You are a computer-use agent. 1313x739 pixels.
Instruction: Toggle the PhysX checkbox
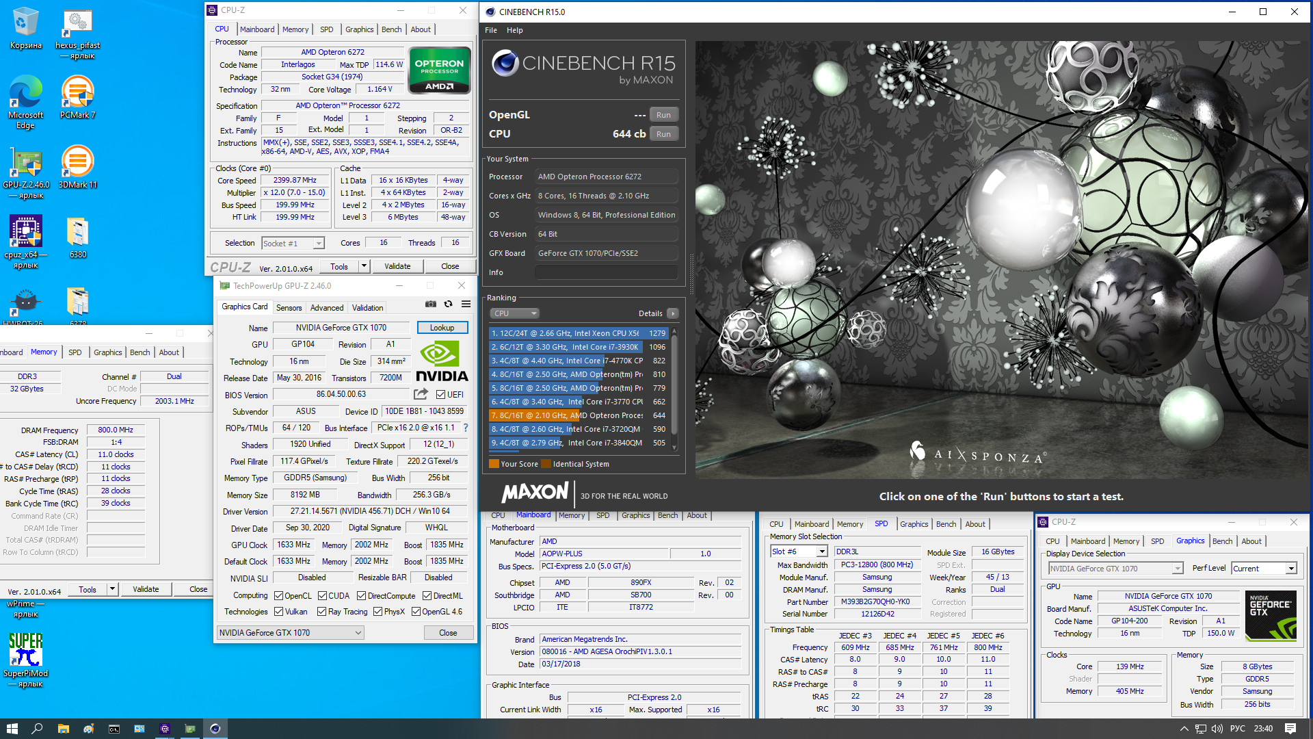click(377, 612)
